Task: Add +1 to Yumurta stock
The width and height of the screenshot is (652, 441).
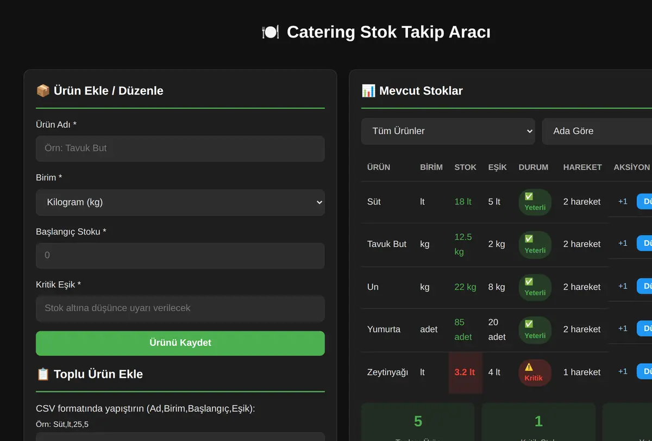Action: (x=623, y=329)
